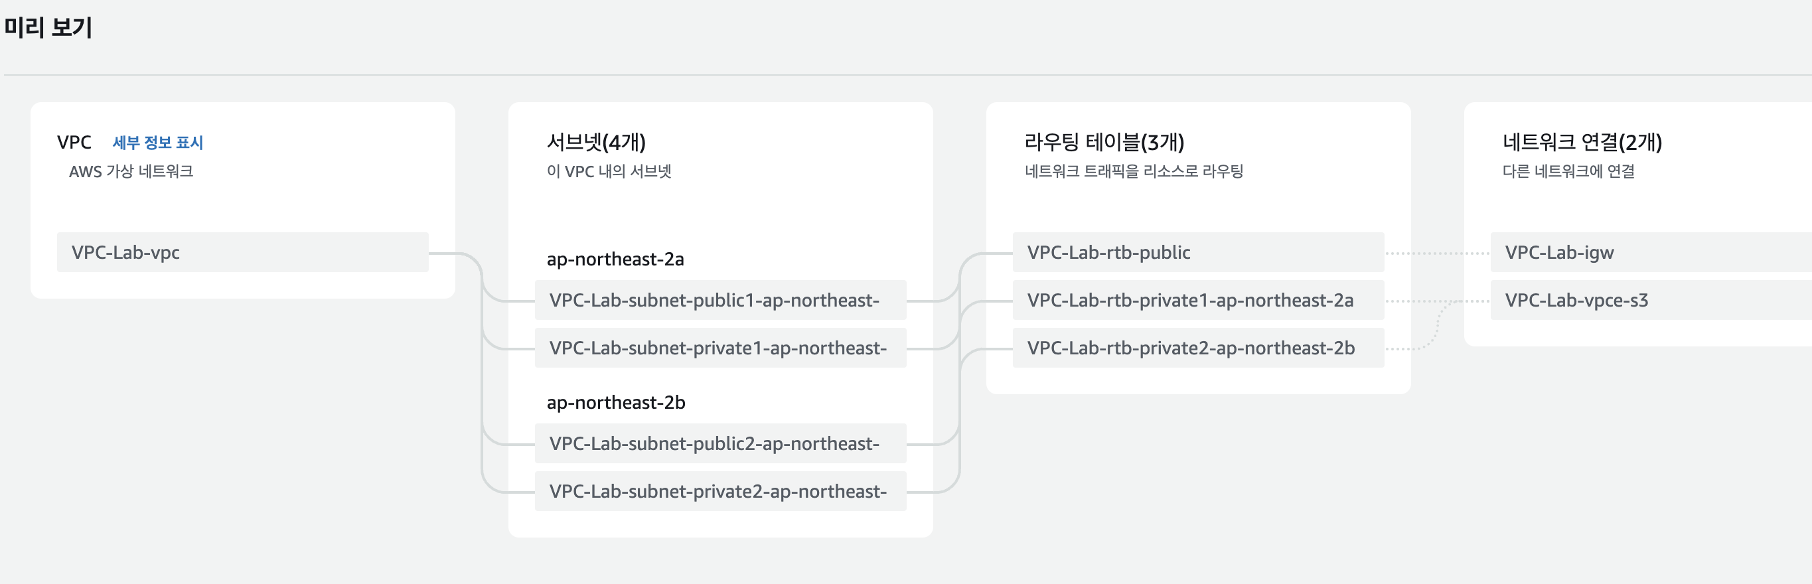The width and height of the screenshot is (1812, 584).
Task: Select the VPC-Lab-vpc resource box
Action: 243,253
